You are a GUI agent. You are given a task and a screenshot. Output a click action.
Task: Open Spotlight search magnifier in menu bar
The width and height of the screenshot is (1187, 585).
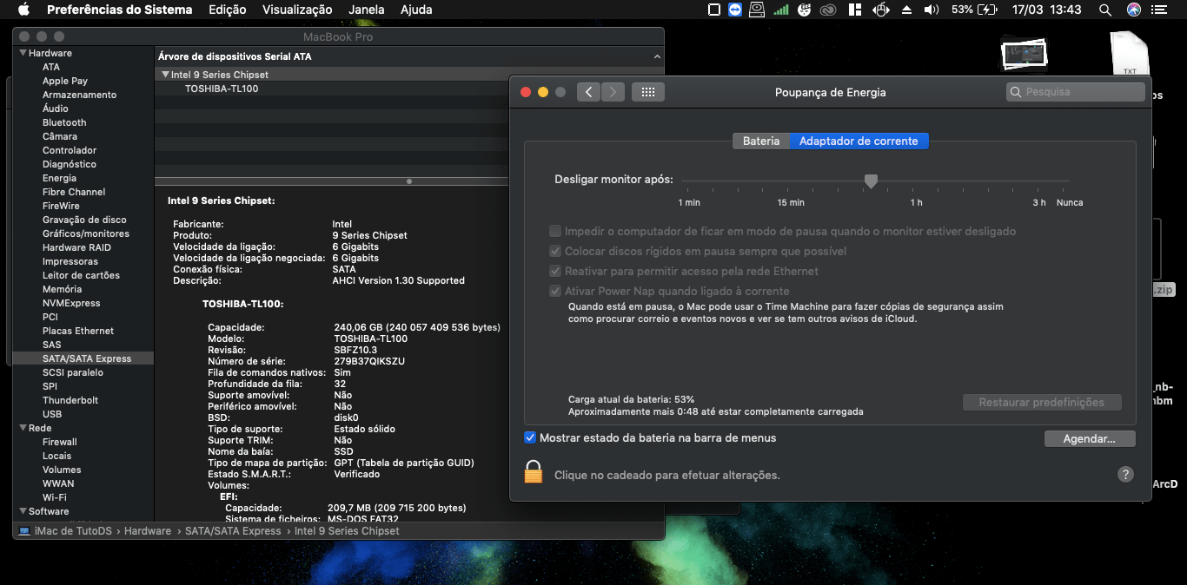pyautogui.click(x=1104, y=10)
